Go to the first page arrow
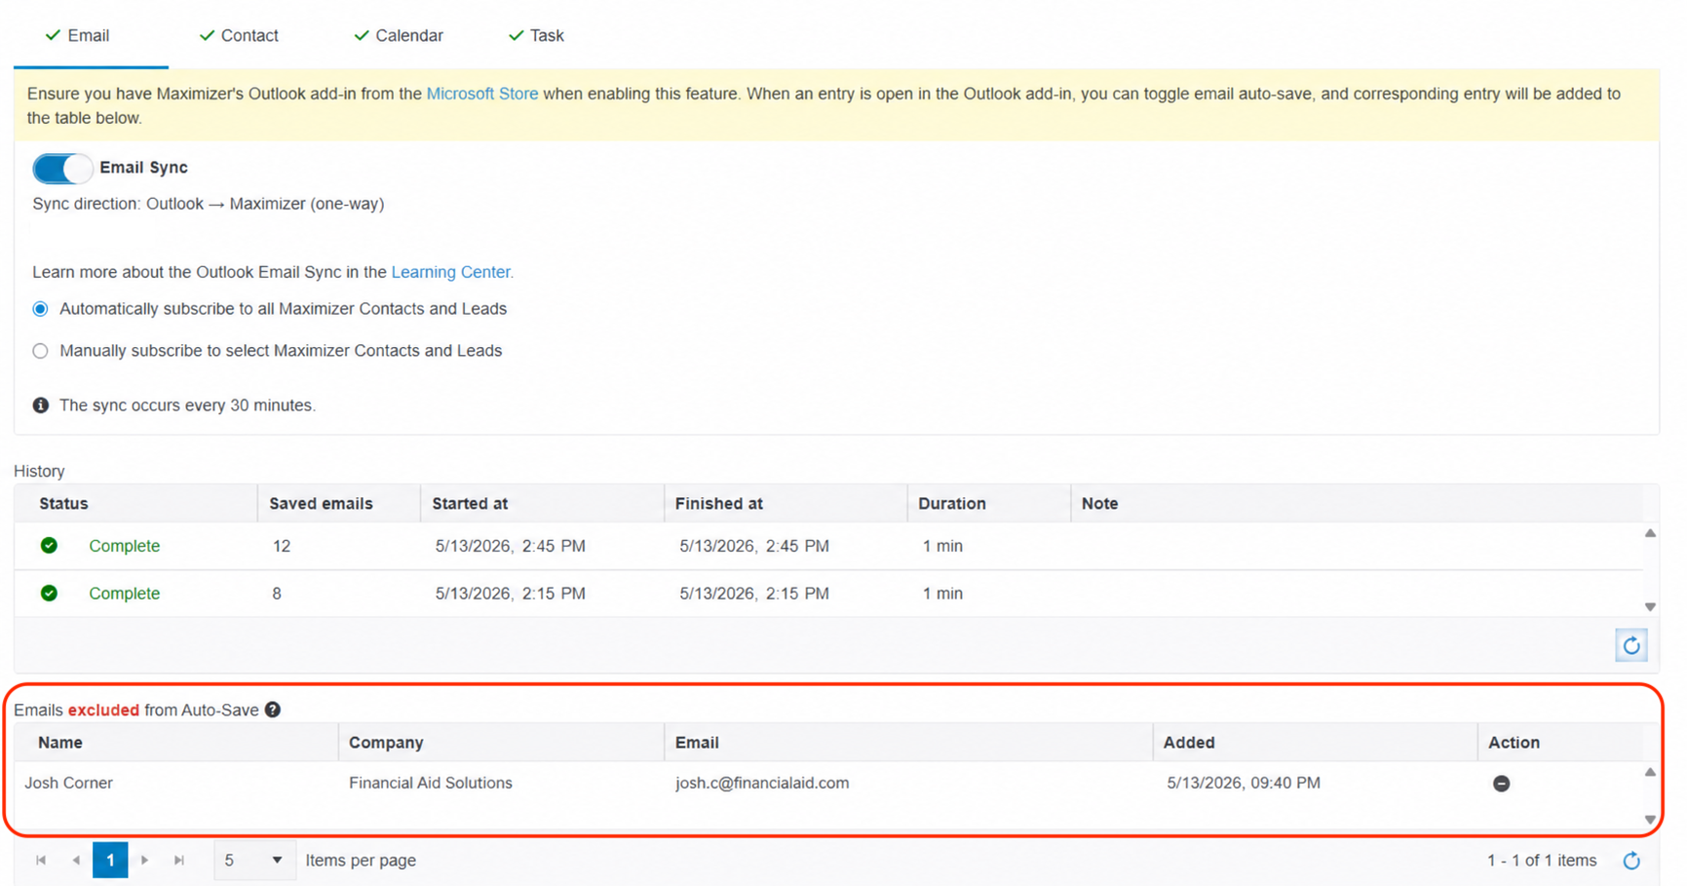Viewport: 1687px width, 886px height. (41, 861)
